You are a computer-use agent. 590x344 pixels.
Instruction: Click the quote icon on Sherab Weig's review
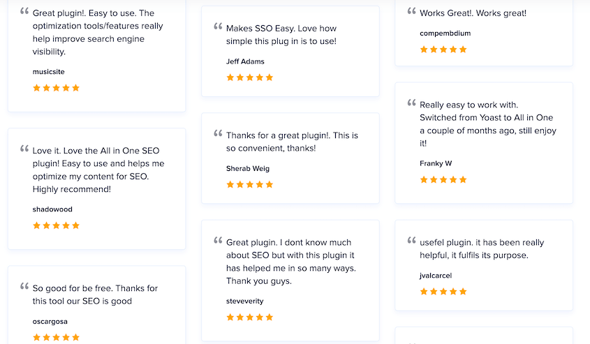coord(218,134)
